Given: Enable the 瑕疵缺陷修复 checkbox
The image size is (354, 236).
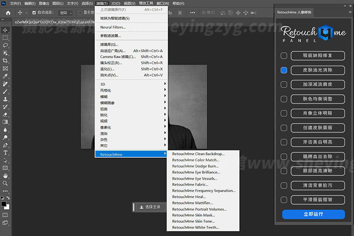Looking at the screenshot, I should click(x=284, y=56).
